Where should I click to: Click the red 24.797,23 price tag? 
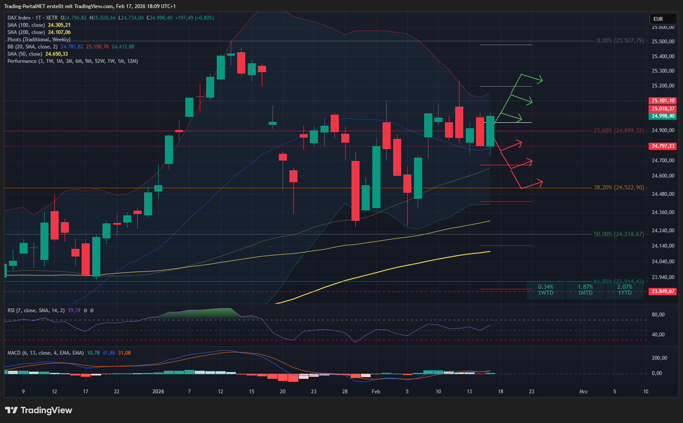point(663,146)
